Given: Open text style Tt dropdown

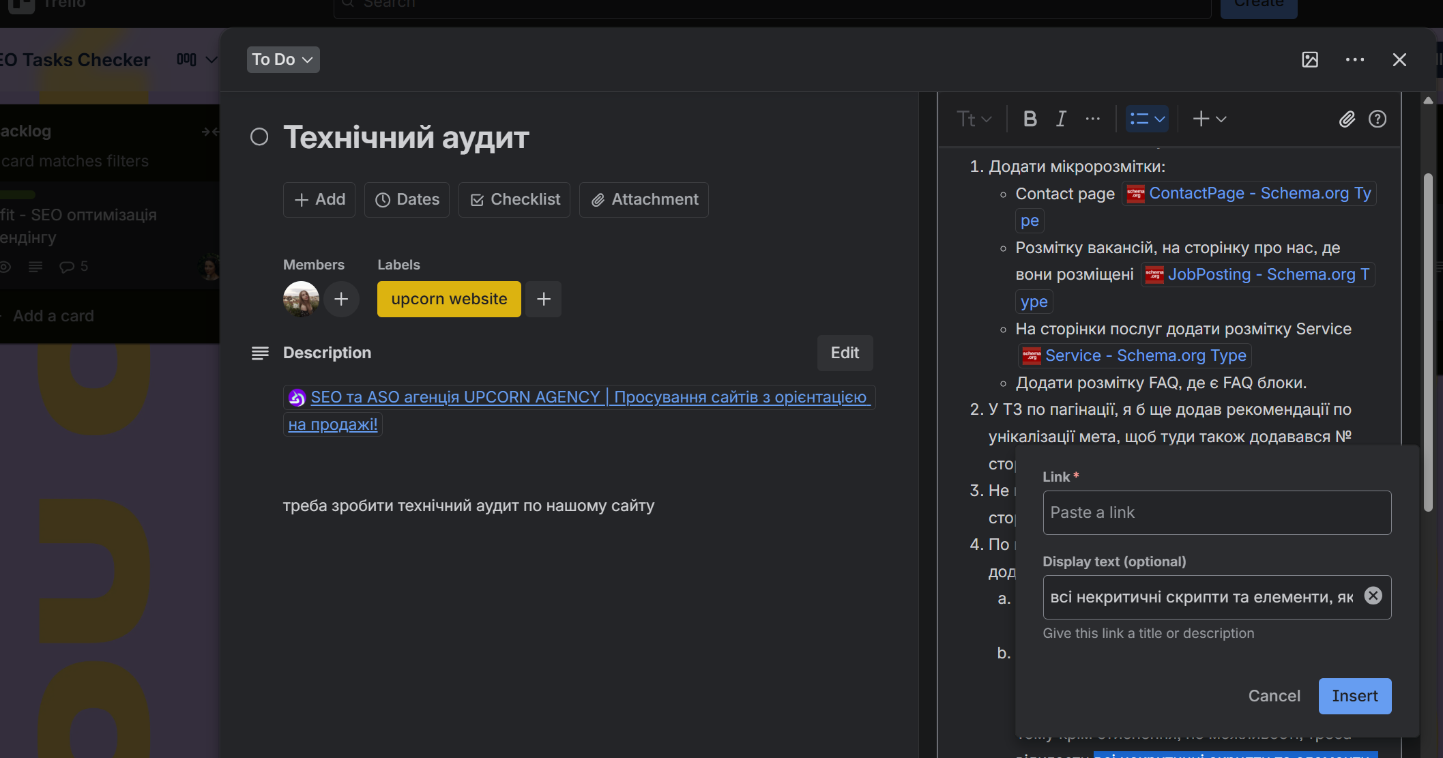Looking at the screenshot, I should point(974,119).
